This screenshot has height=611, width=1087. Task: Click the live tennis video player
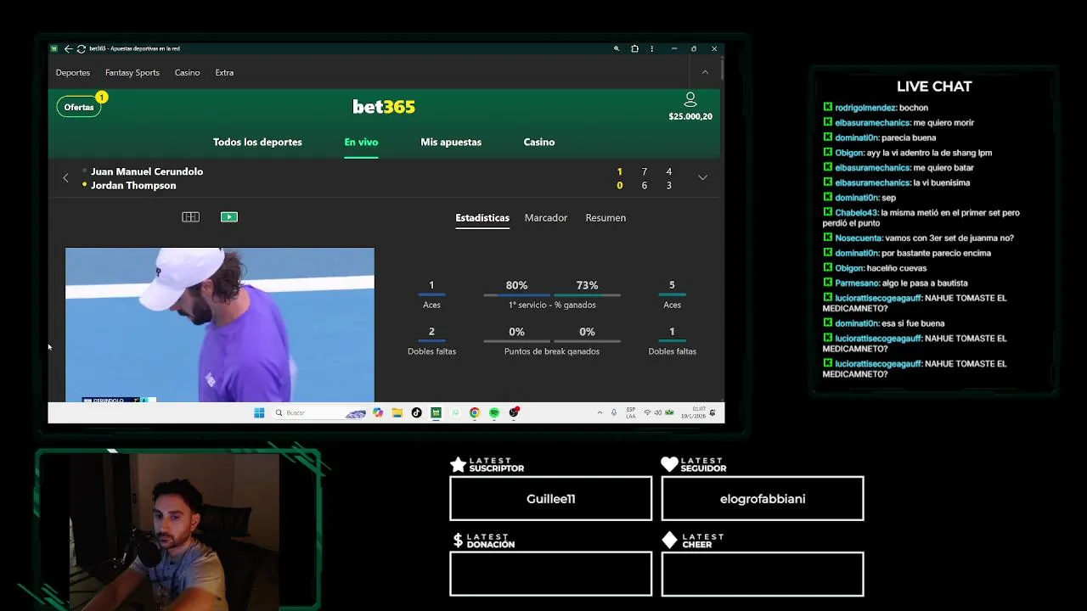click(x=220, y=324)
